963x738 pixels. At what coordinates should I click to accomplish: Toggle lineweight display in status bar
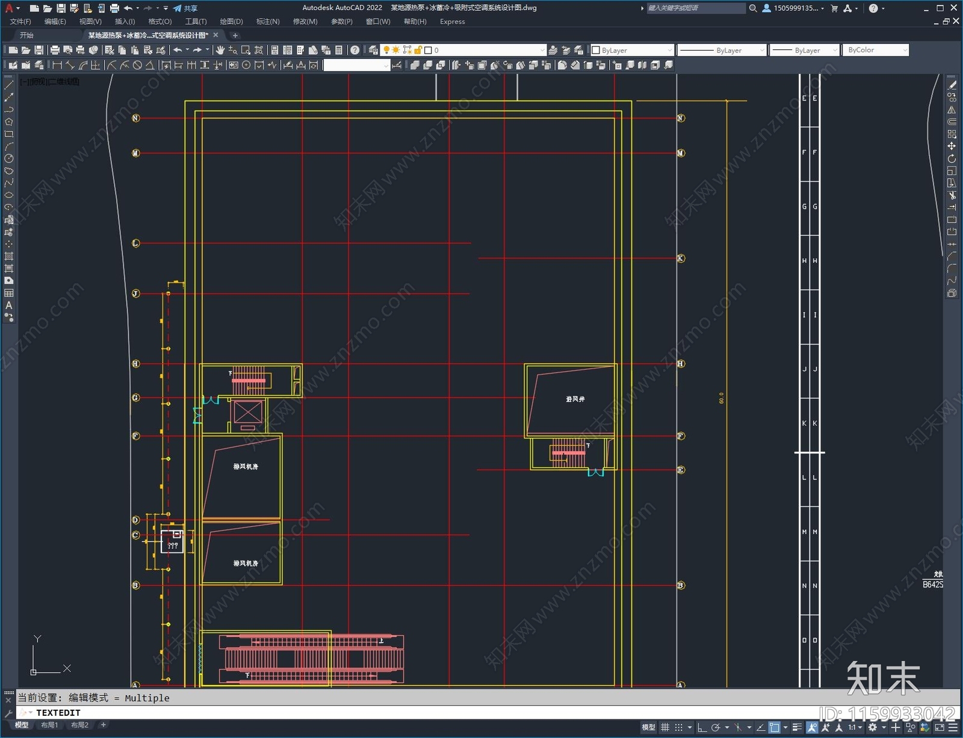[797, 727]
